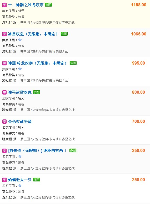Image resolution: width=150 pixels, height=204 pixels.
Task: Open listing [自来也（无限期）]绝种的东西！
Action: point(37,151)
